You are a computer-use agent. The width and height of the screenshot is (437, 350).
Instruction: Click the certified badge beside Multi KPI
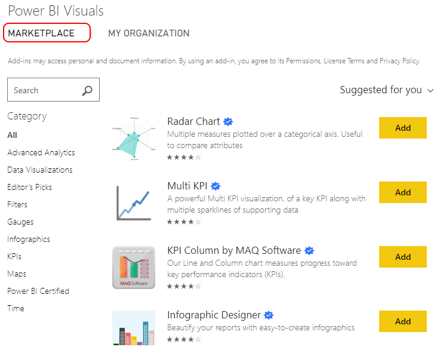tap(216, 186)
